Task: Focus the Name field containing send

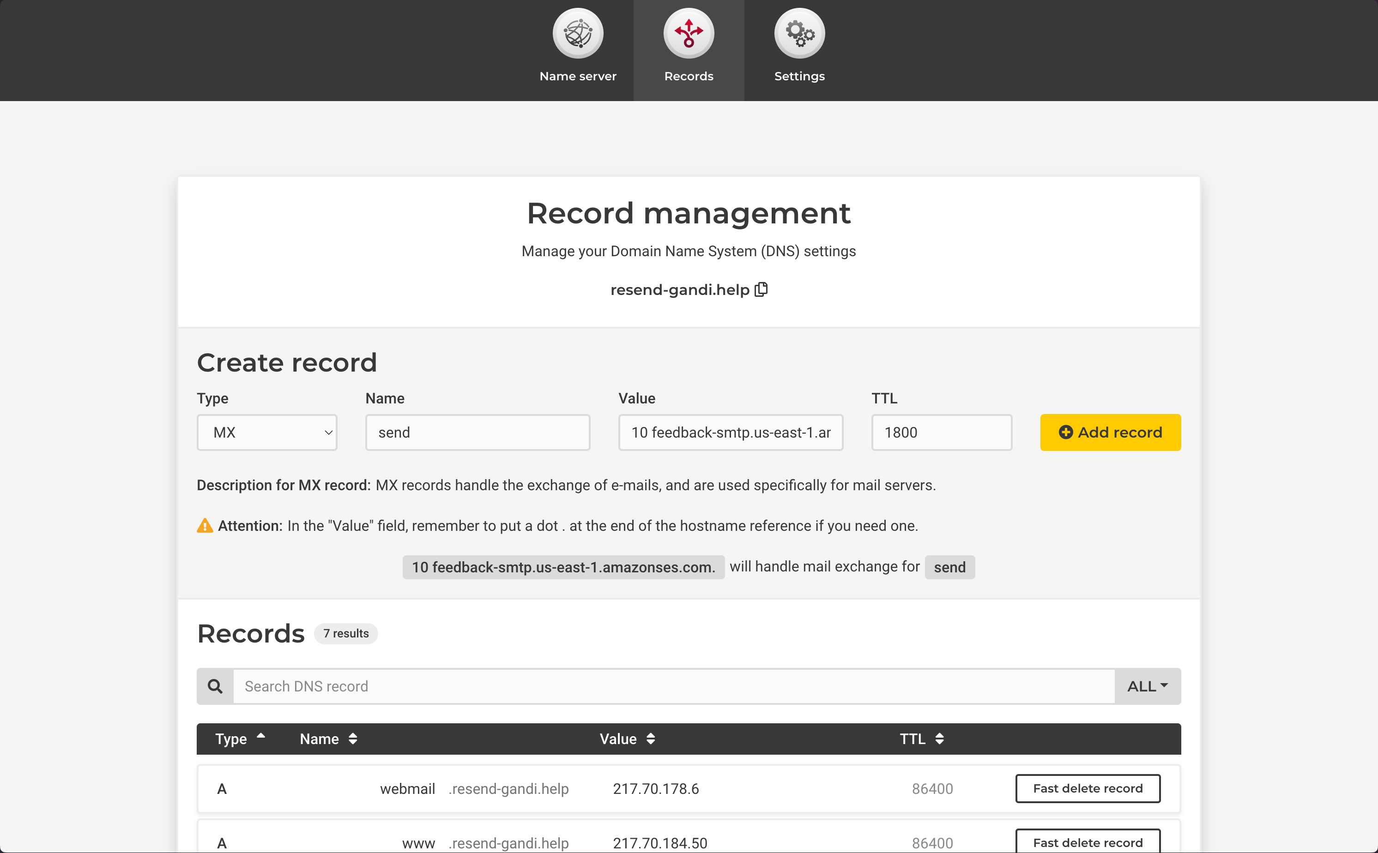Action: (477, 433)
